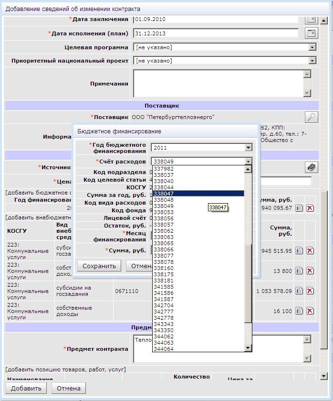Focus the Дата исполнения (план) field

(x=216, y=33)
